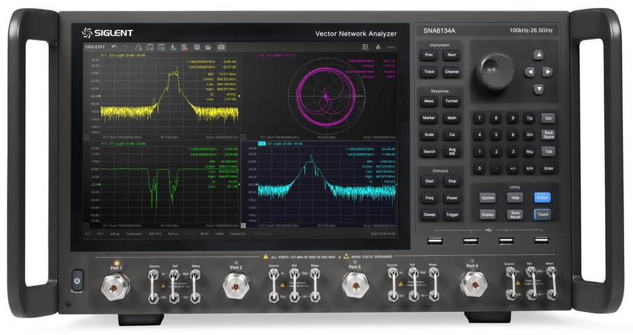Push the Display key in the Utility group
633x335 pixels.
[x=487, y=215]
